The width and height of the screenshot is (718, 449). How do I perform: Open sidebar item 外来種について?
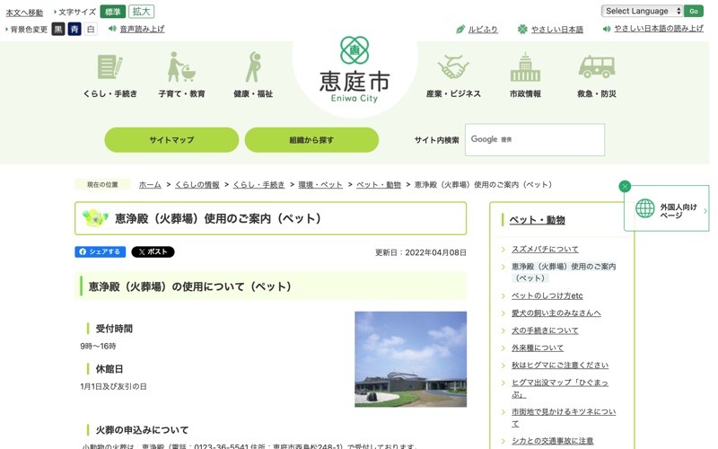click(538, 348)
